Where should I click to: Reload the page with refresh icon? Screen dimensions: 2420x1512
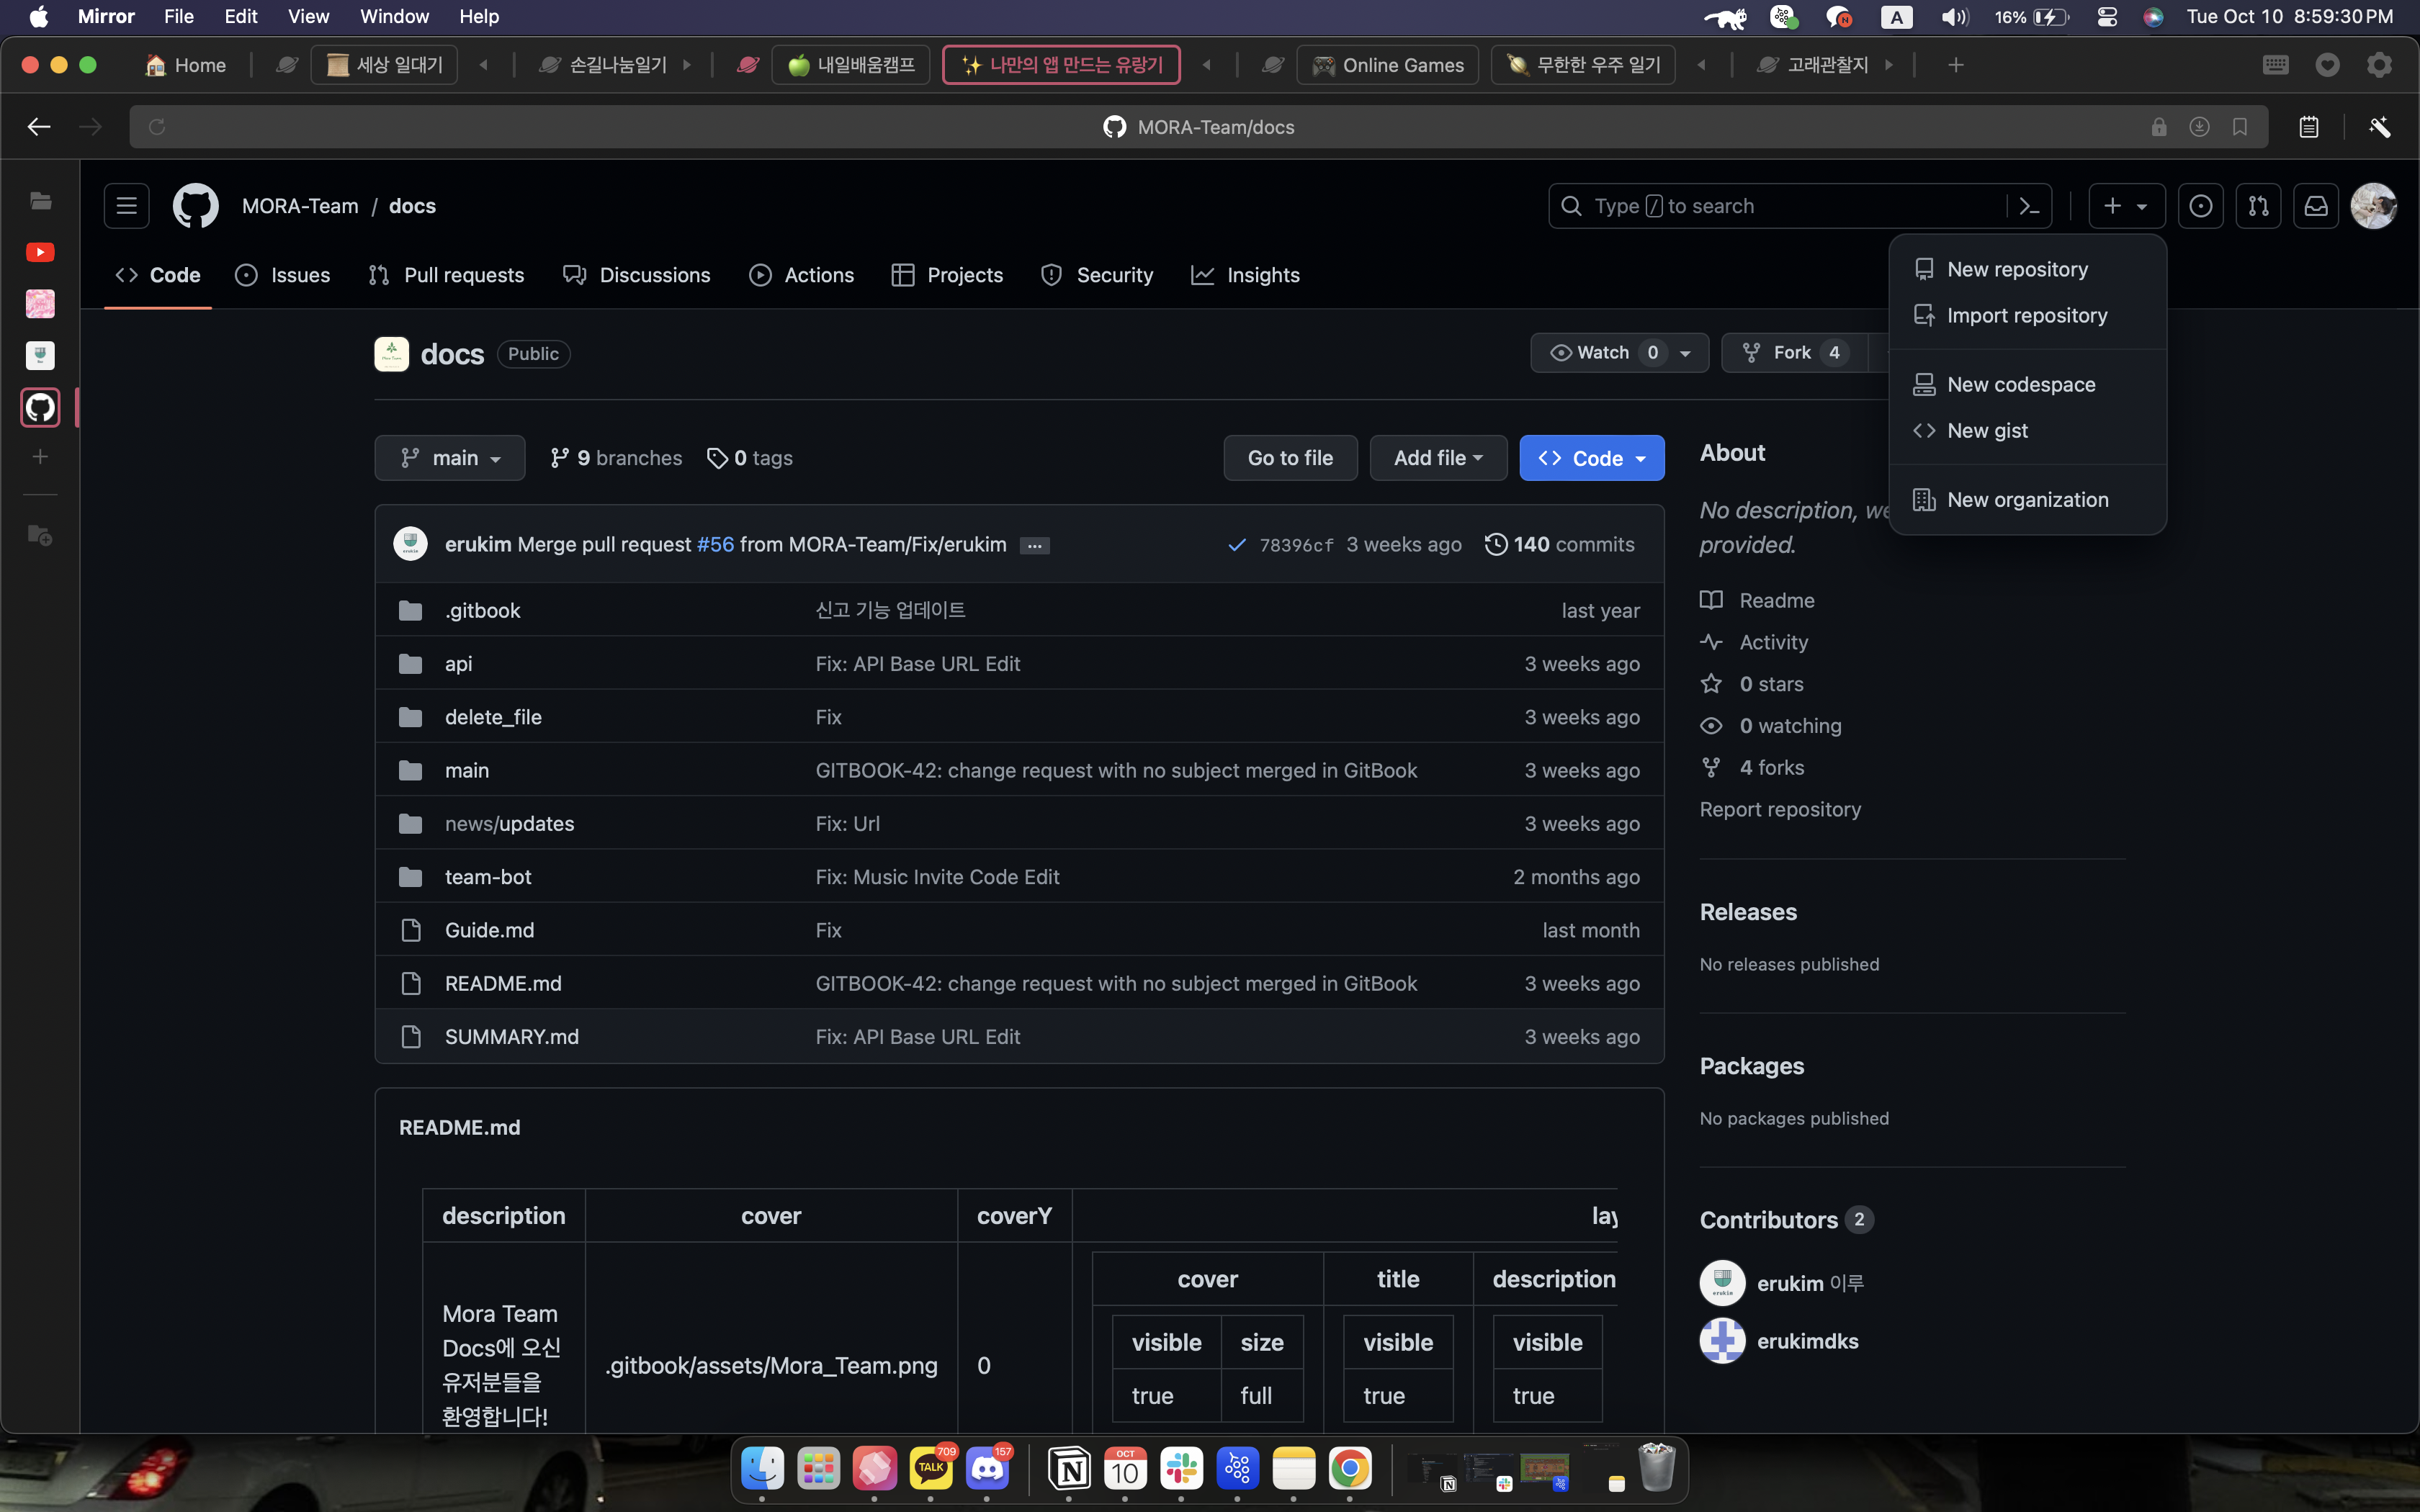157,127
